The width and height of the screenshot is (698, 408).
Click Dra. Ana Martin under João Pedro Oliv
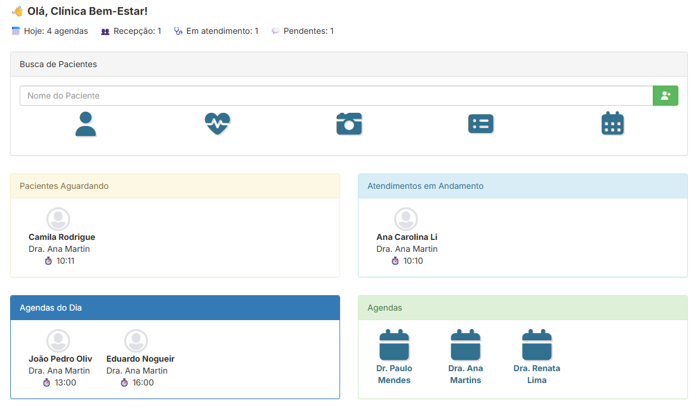pos(59,371)
